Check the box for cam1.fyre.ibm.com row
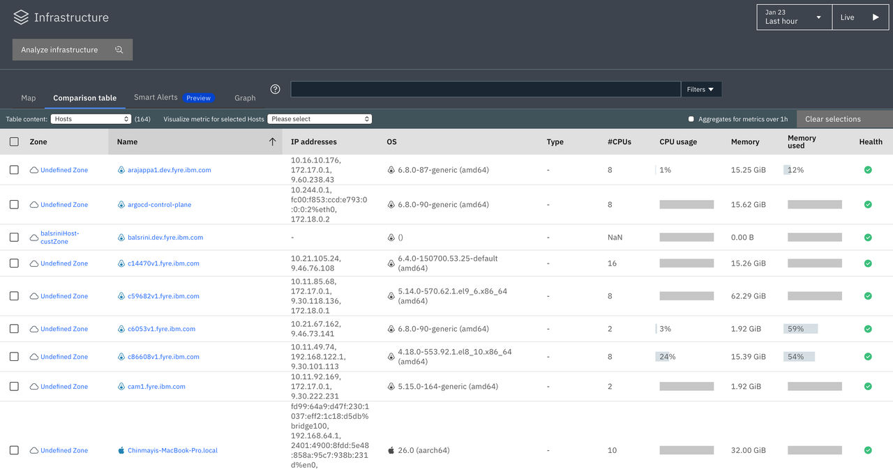Screen dimensions: 893x469 point(14,387)
